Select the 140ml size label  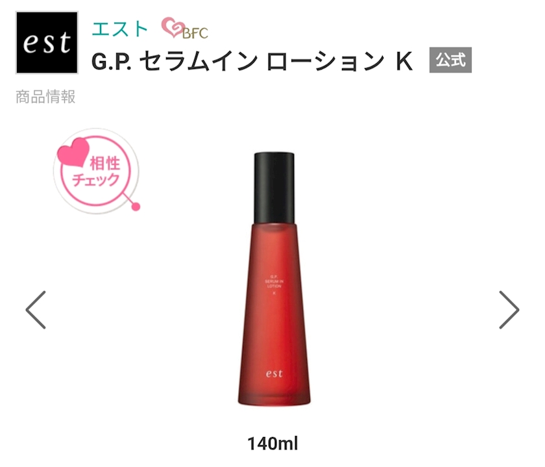[x=273, y=444]
